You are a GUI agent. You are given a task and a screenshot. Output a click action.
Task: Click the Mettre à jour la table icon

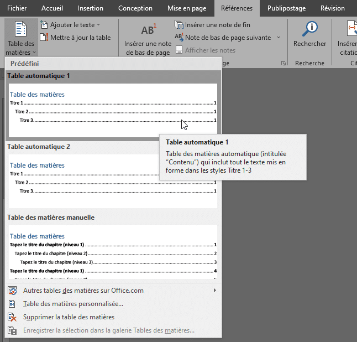coord(44,38)
